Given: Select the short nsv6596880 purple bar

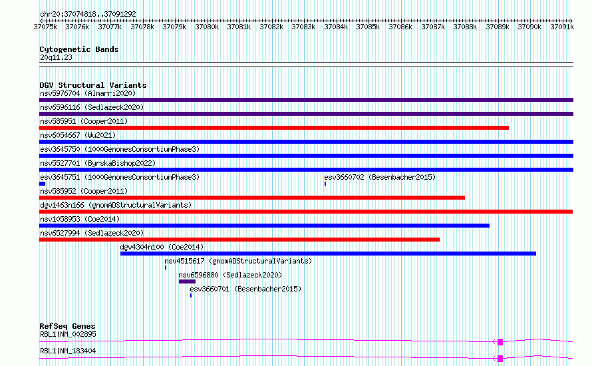Looking at the screenshot, I should 188,281.
